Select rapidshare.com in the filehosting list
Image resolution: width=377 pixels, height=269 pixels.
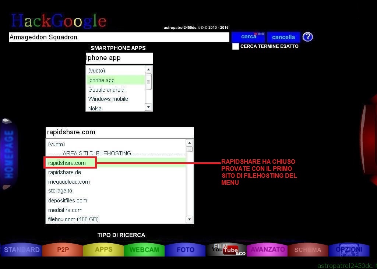click(x=116, y=163)
